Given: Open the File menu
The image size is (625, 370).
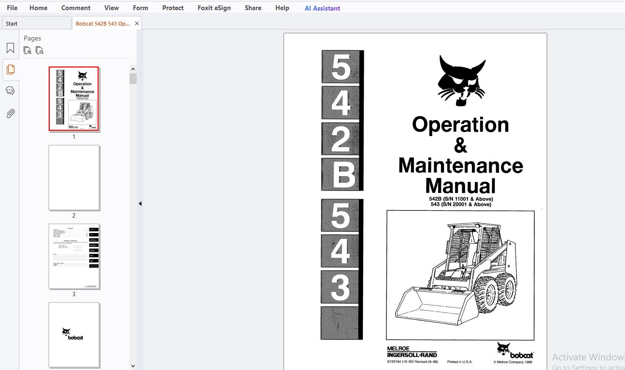Looking at the screenshot, I should [12, 8].
